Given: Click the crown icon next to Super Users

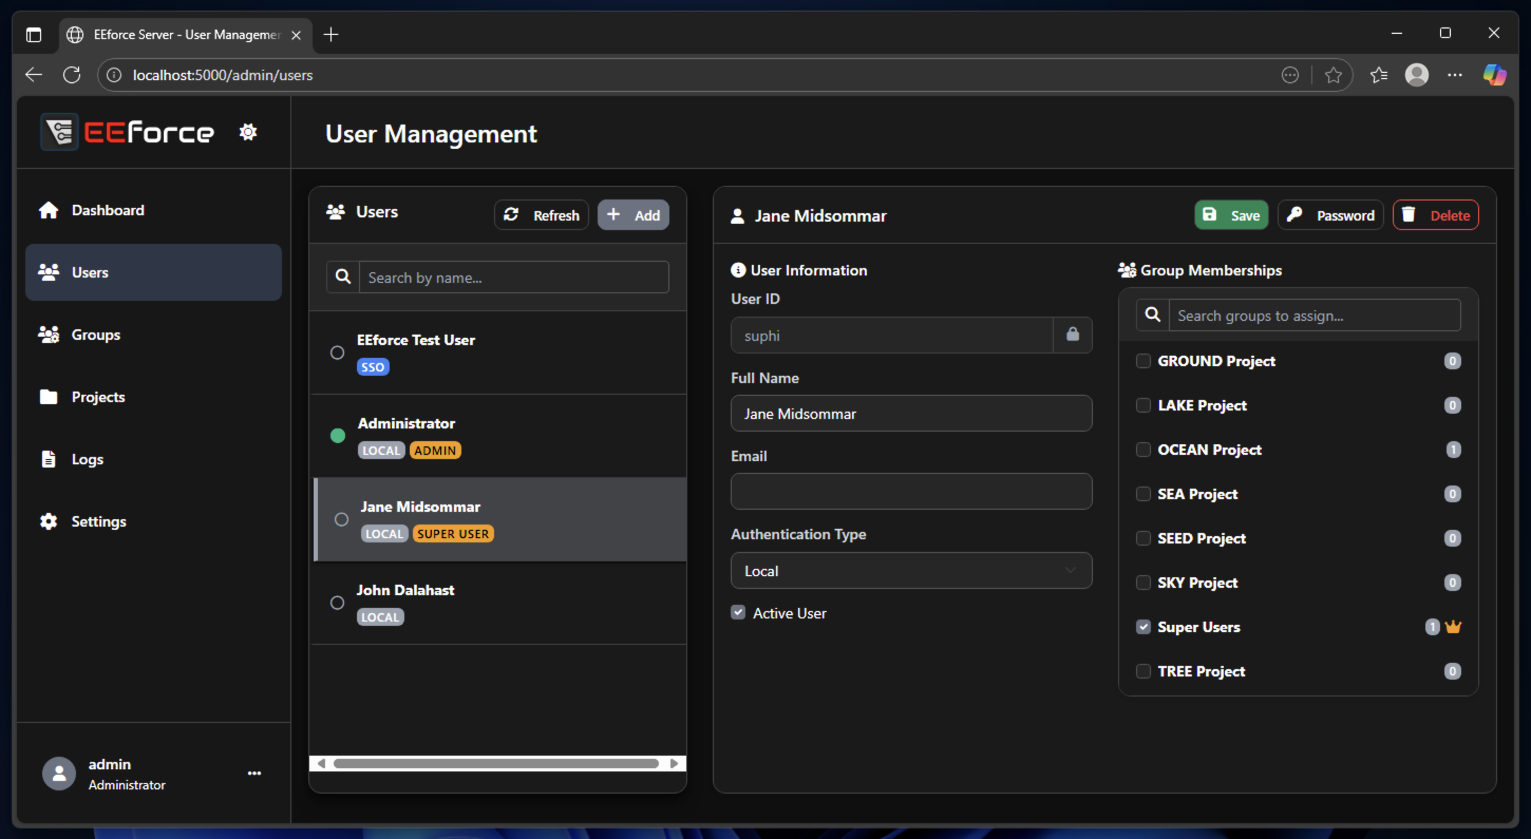Looking at the screenshot, I should point(1452,627).
